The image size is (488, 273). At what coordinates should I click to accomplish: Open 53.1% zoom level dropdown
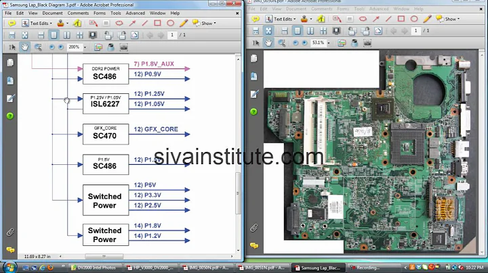[329, 43]
